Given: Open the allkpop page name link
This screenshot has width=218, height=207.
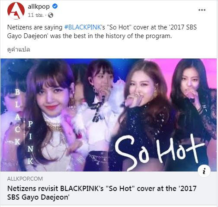Looking at the screenshot, I should point(38,6).
